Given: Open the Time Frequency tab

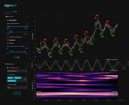Looking at the screenshot, I should 8,12.
